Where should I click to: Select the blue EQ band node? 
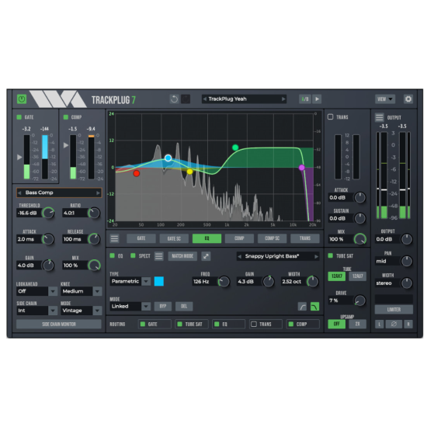tap(168, 158)
